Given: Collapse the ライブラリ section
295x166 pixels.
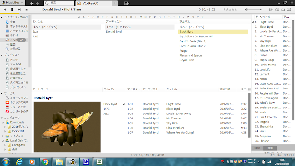Looking at the screenshot, I should pyautogui.click(x=2, y=17).
